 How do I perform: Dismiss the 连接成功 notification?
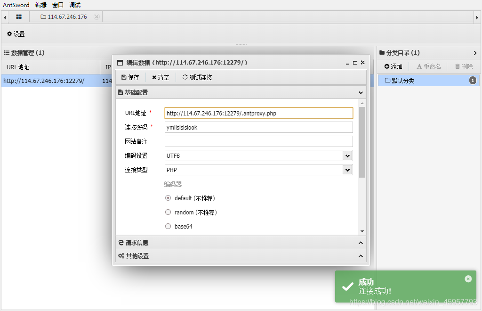[468, 278]
